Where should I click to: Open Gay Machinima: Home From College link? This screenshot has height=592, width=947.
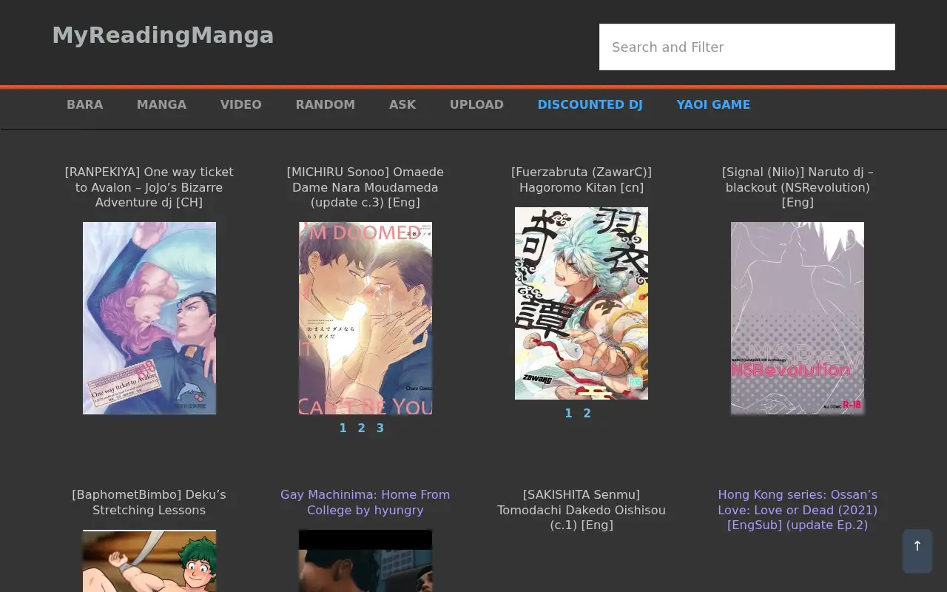tap(365, 502)
